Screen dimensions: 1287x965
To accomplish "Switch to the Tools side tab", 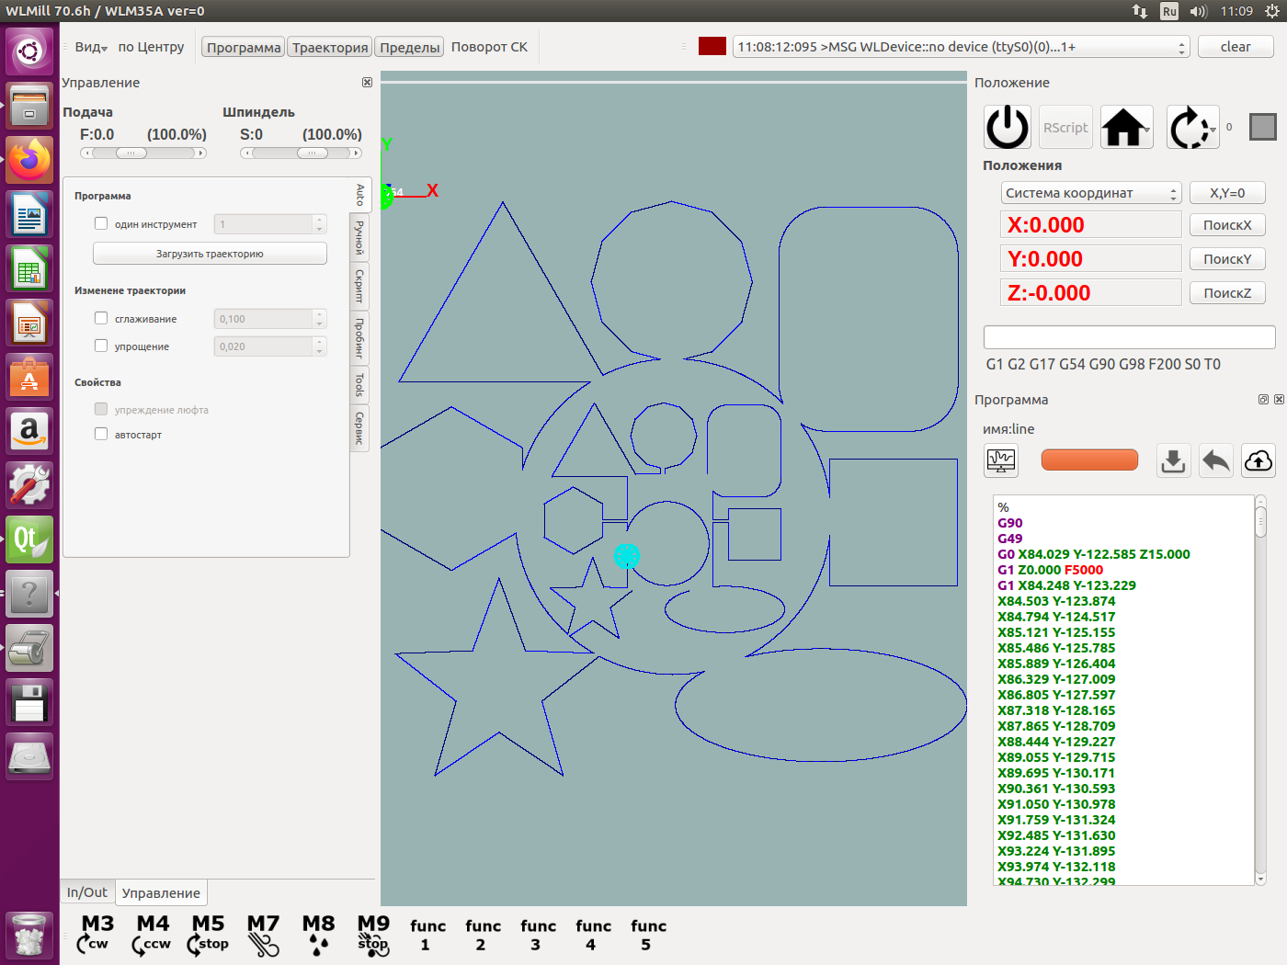I will 360,384.
